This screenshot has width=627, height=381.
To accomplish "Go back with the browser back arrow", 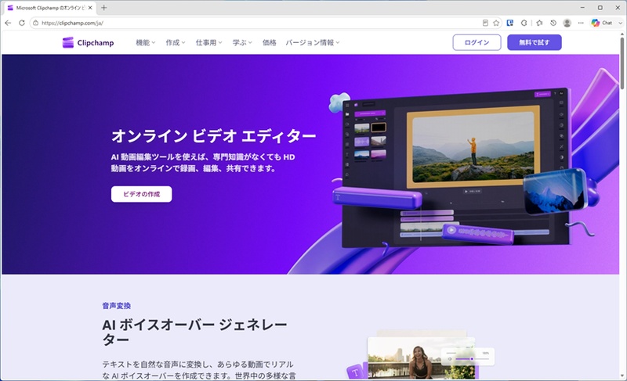I will click(x=8, y=23).
